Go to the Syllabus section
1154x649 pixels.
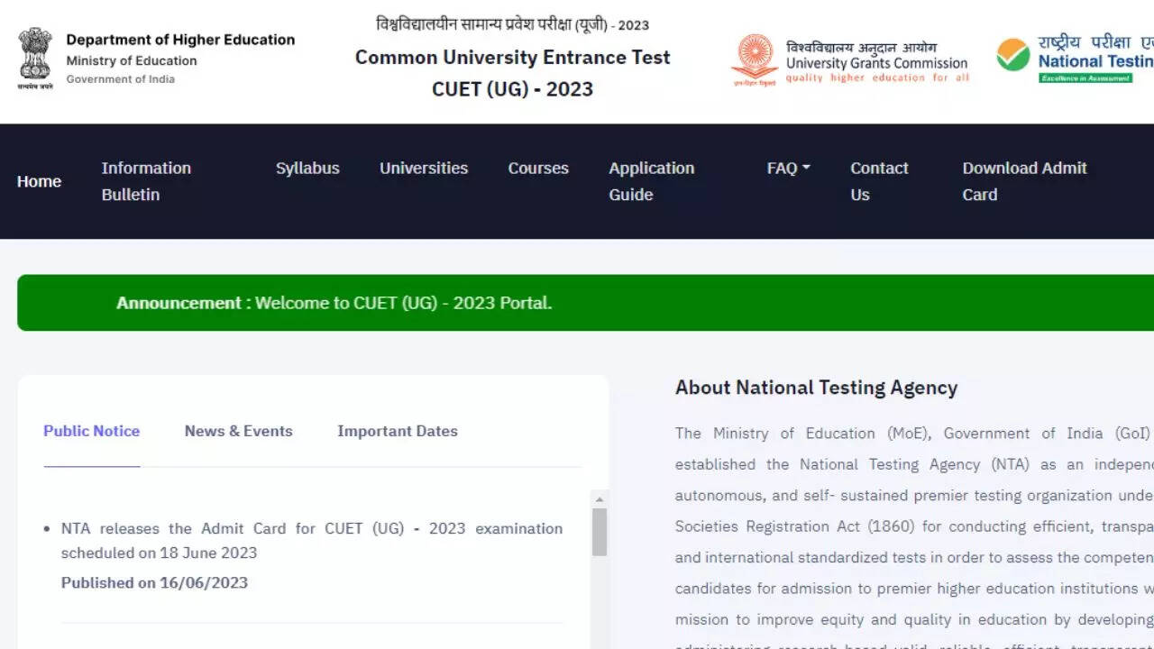[x=307, y=168]
